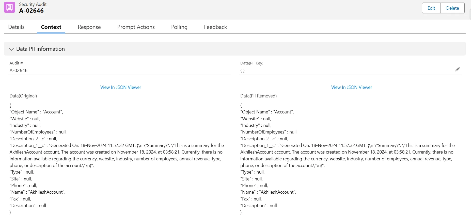Open View In JSON Viewer above Data(Original)
This screenshot has height=218, width=471.
[121, 87]
